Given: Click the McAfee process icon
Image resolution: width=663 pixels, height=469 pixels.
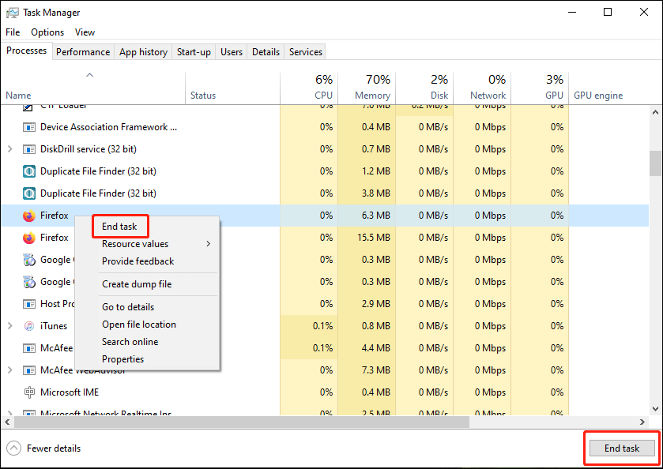Looking at the screenshot, I should click(29, 347).
